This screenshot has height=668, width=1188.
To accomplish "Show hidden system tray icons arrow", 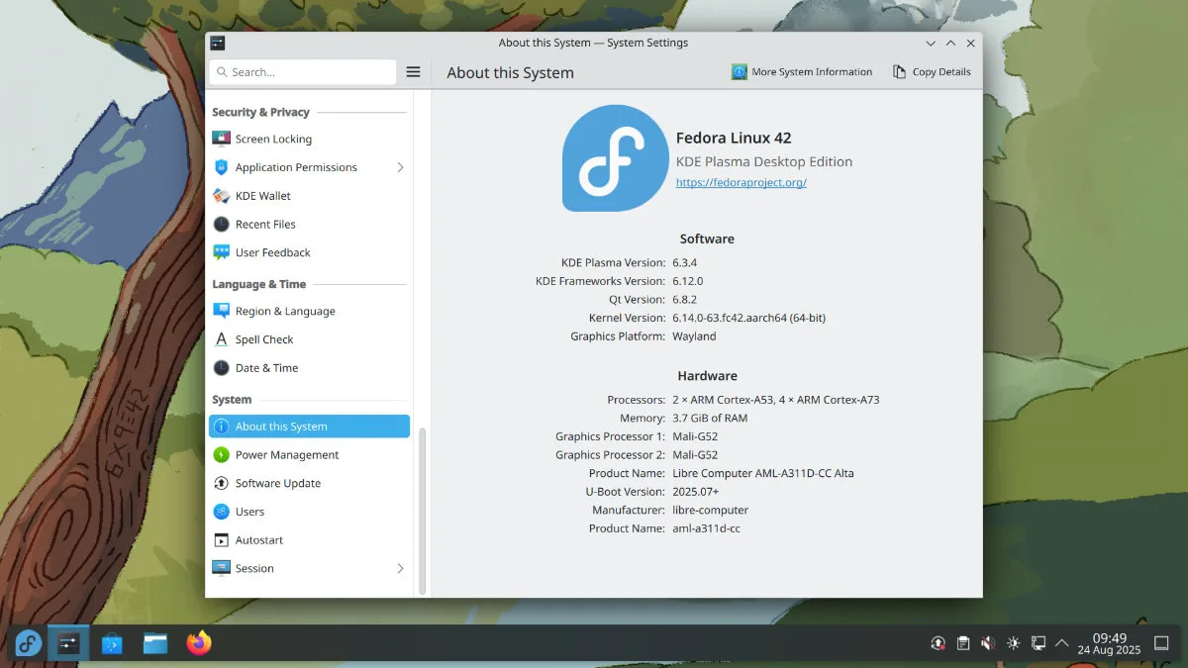I will (x=1062, y=643).
